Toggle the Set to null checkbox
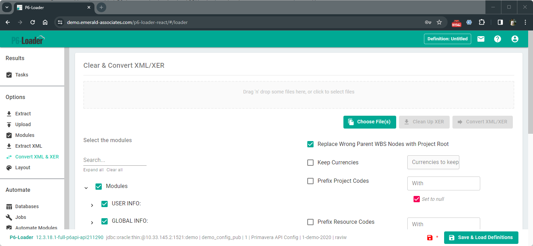 417,199
